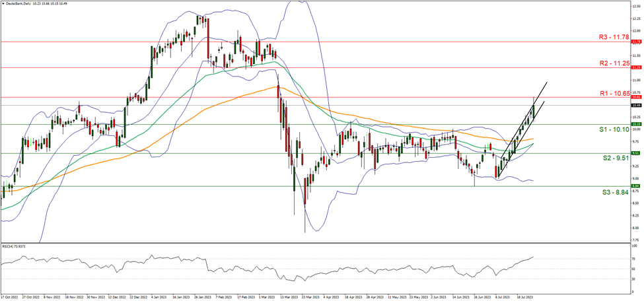Open the dropdown arrow beside DeutscBank,Daily

pos(3,3)
